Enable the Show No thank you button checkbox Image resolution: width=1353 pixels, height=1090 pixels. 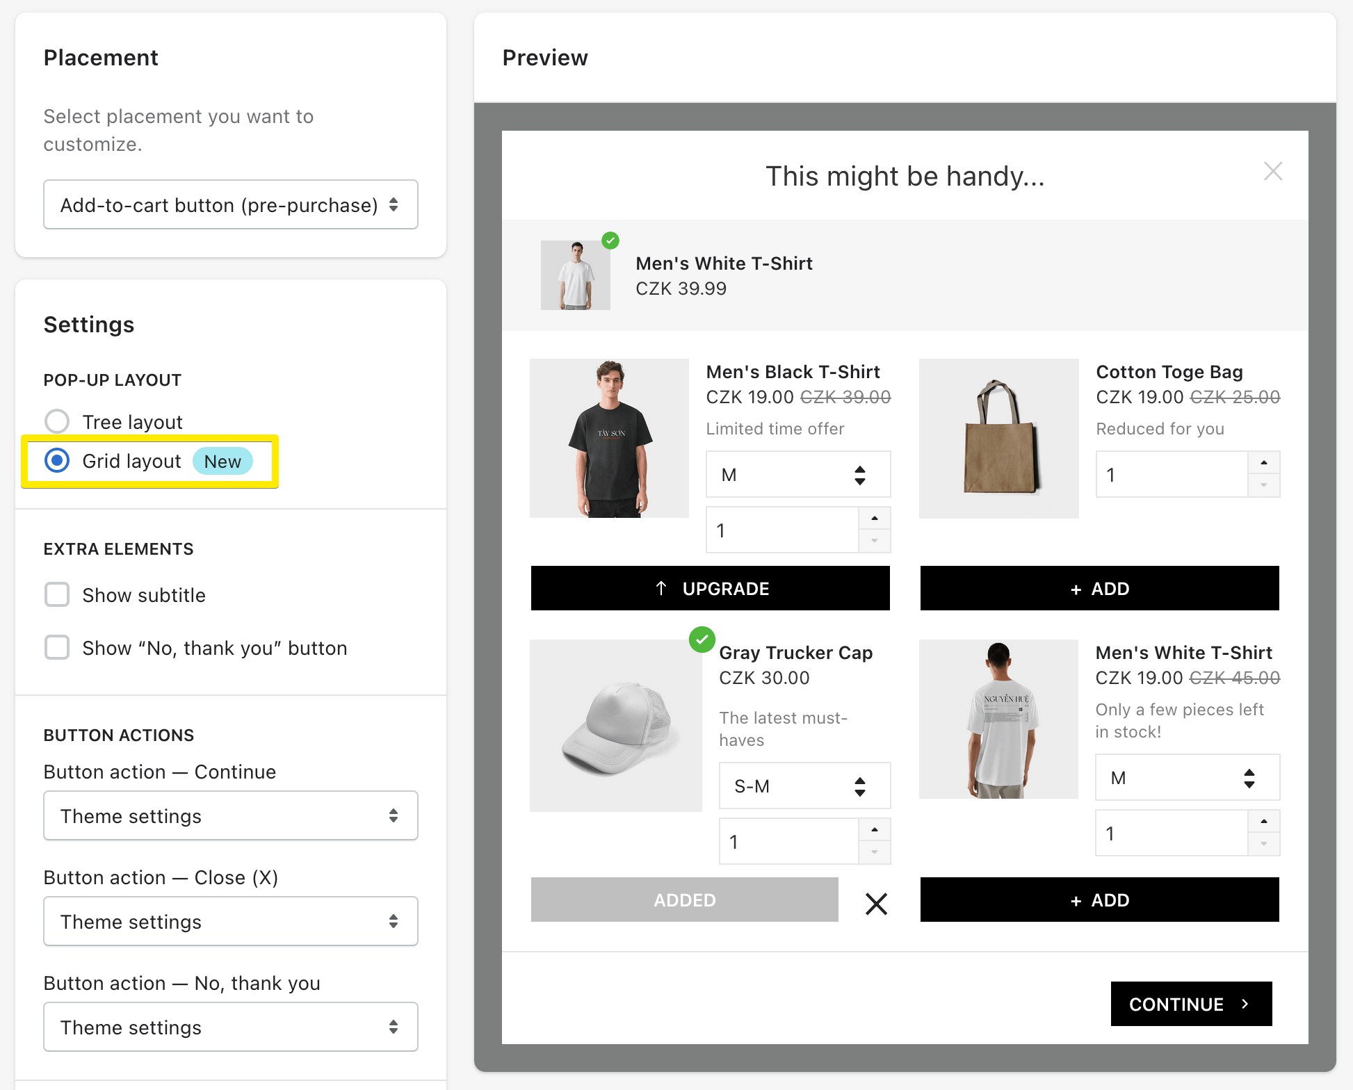pyautogui.click(x=57, y=646)
